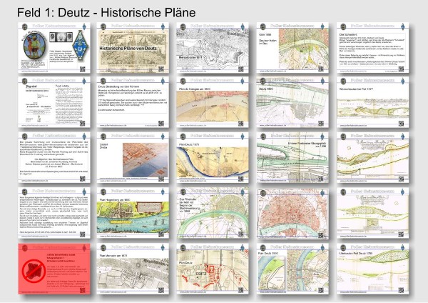Viewport: 428px width, 303px height.
Task: Click crest emblem on 'Castell Divitia' slide
Action: (103, 136)
